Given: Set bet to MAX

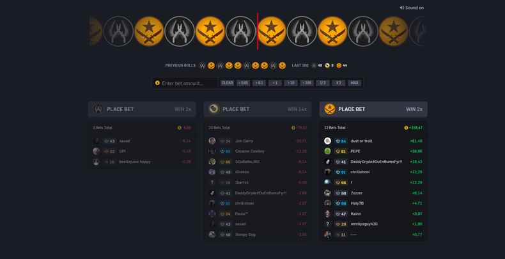Looking at the screenshot, I should pyautogui.click(x=354, y=82).
